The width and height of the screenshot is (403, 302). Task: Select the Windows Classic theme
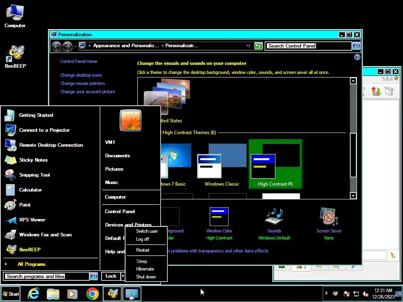click(x=222, y=165)
